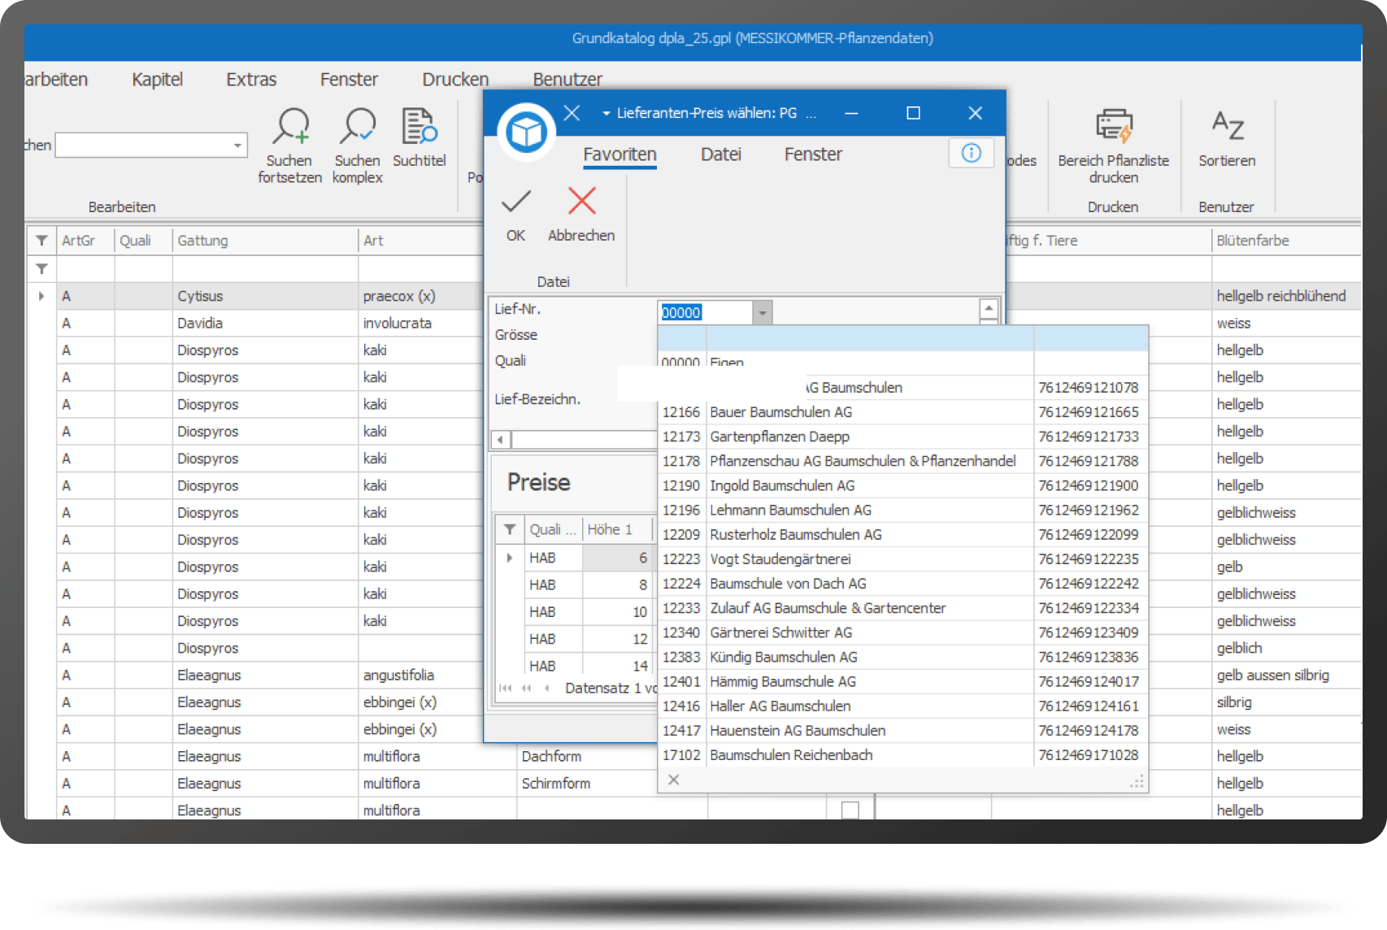
Task: Click search text field in ribbon
Action: [x=143, y=146]
